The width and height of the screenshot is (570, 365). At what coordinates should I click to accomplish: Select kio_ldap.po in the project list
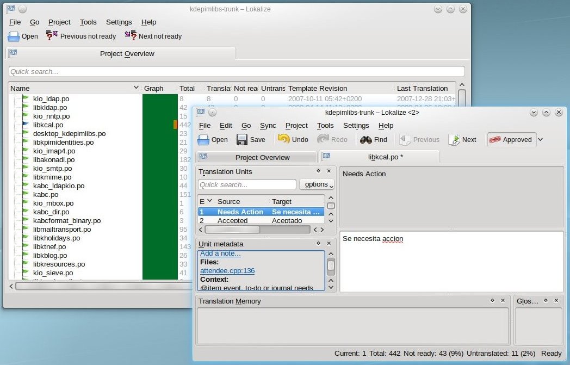[x=51, y=98]
